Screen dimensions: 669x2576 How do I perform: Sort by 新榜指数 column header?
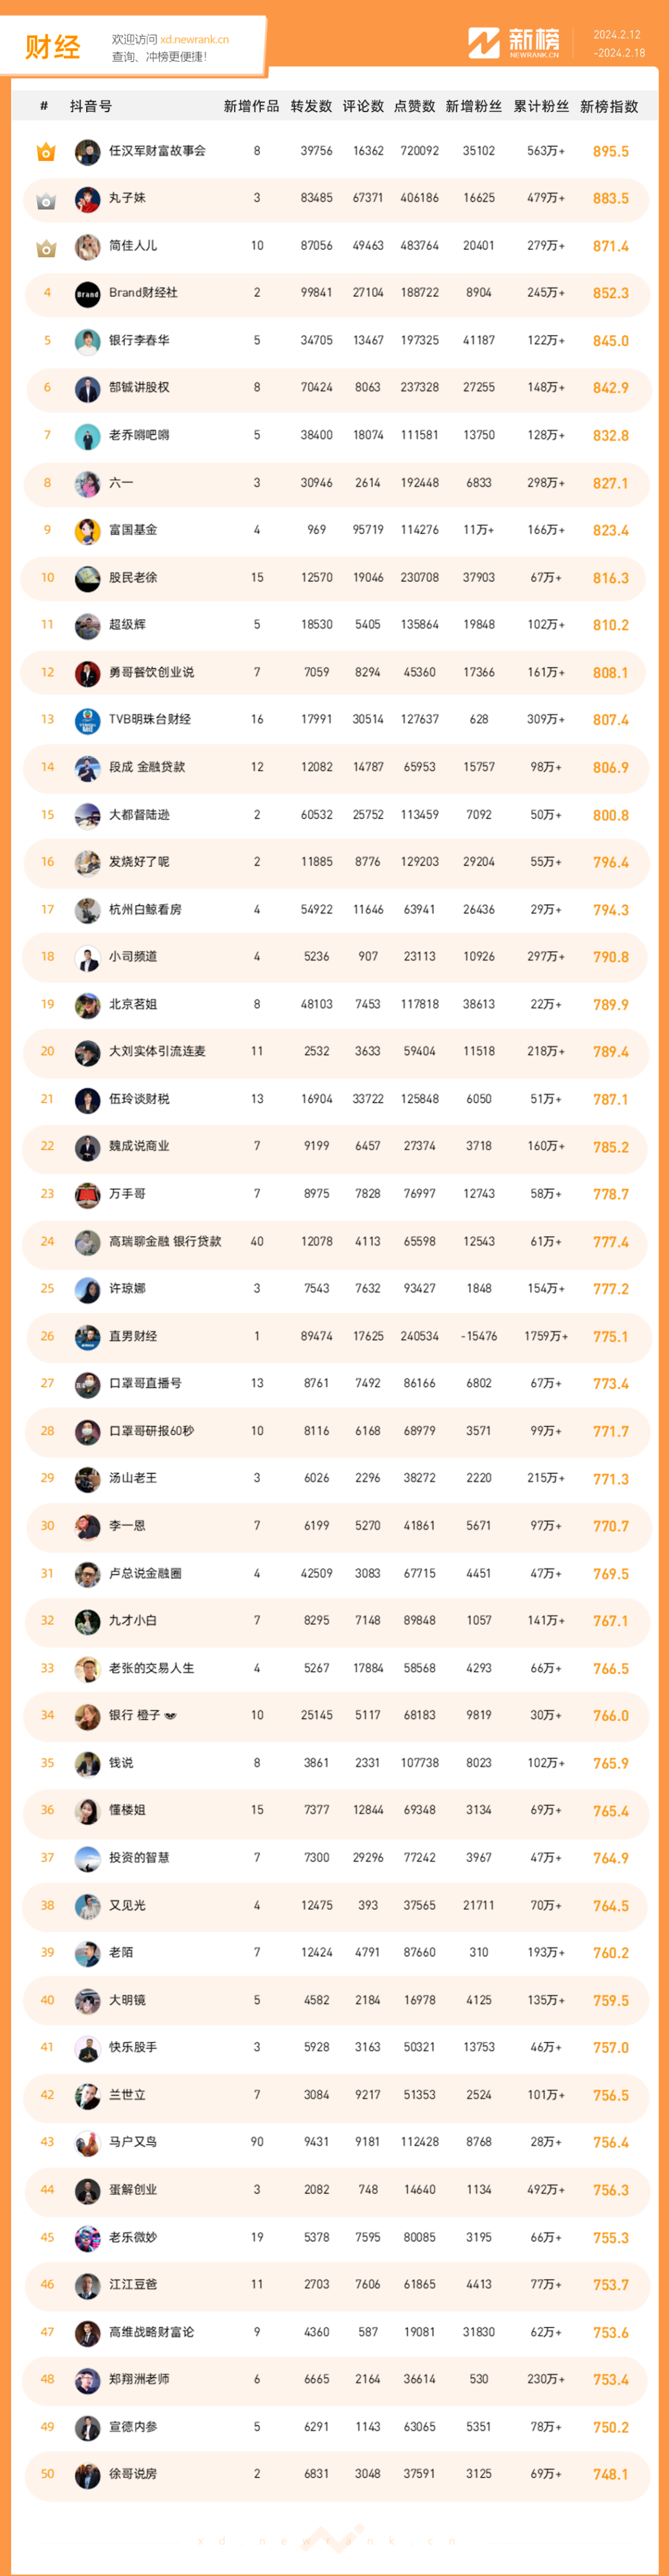pyautogui.click(x=609, y=106)
